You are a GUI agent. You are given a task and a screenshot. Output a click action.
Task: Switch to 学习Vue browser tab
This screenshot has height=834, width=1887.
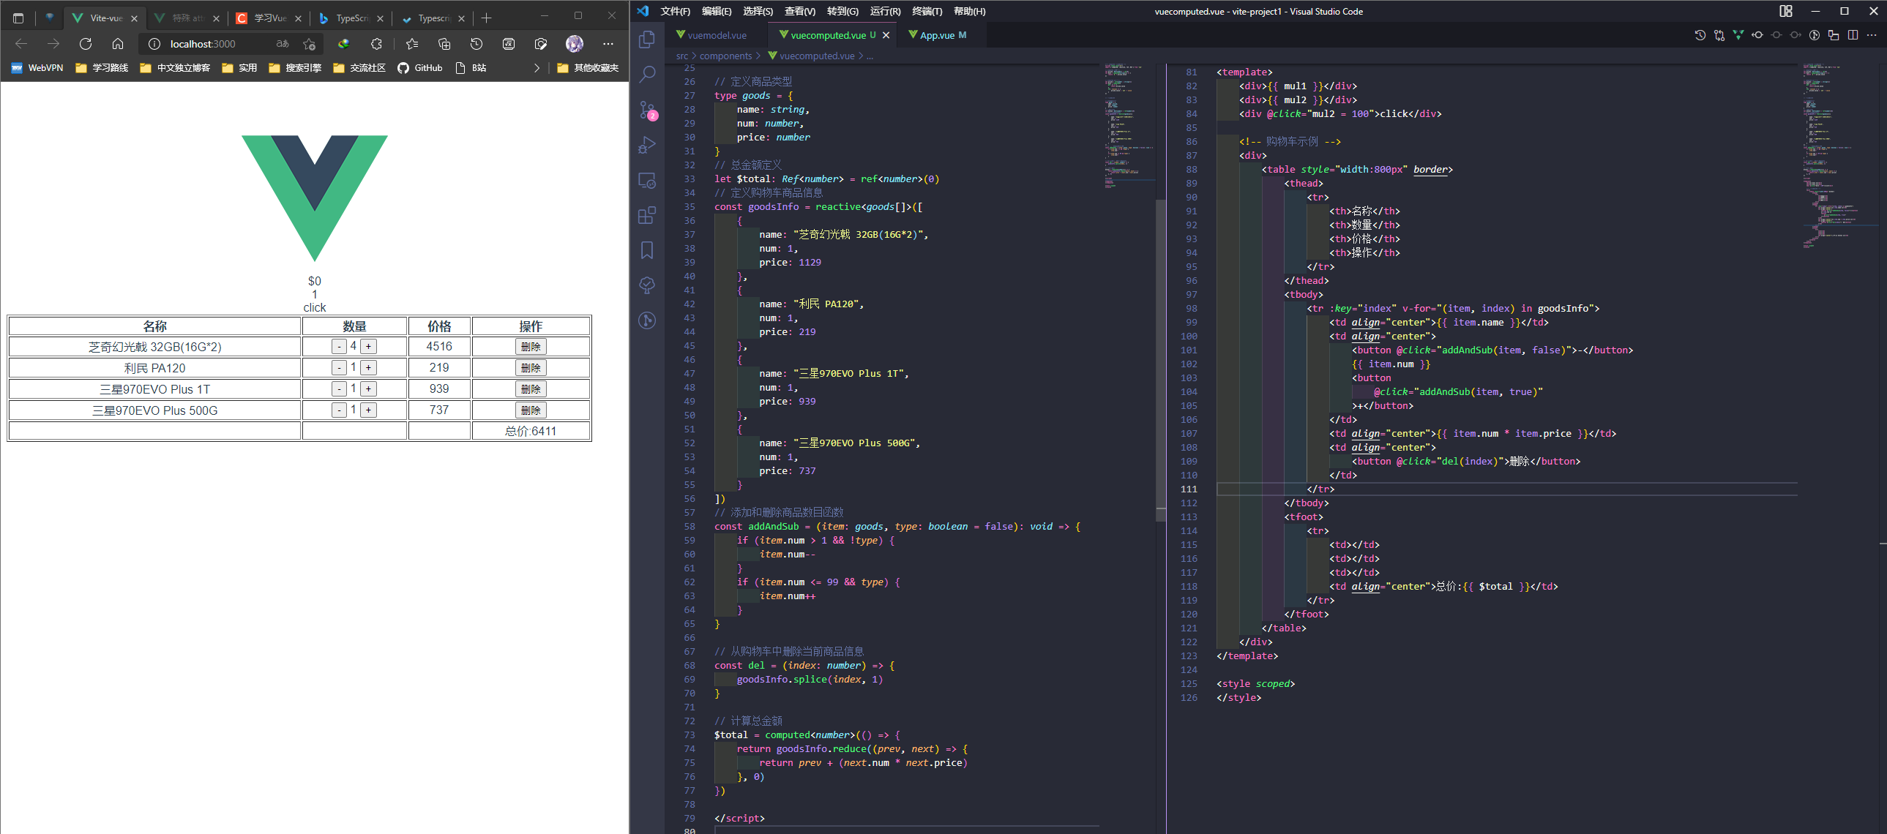(268, 18)
